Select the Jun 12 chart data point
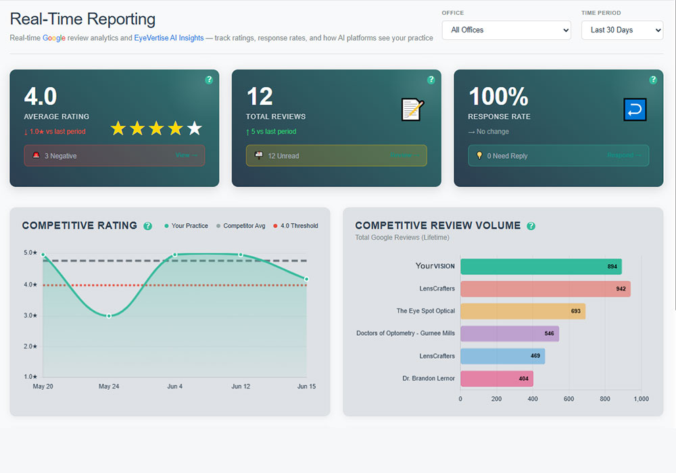The image size is (676, 473). 241,255
